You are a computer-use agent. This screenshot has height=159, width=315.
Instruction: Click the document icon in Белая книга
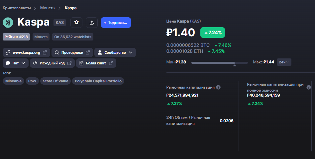81,63
